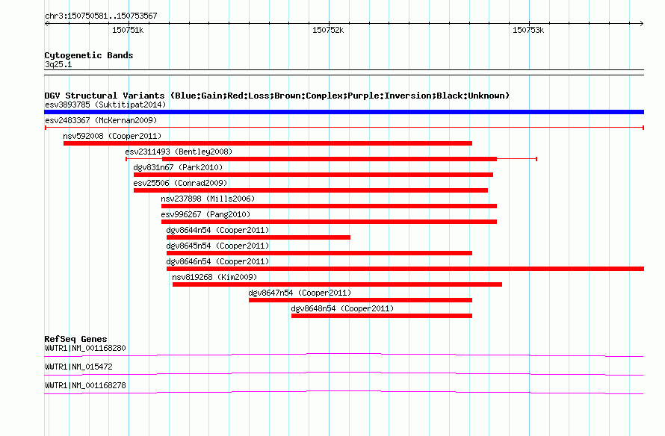Click the red bar under nsv592008

pos(267,143)
